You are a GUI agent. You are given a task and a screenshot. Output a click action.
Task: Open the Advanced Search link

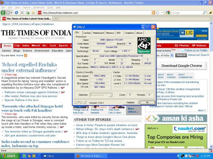199,55
